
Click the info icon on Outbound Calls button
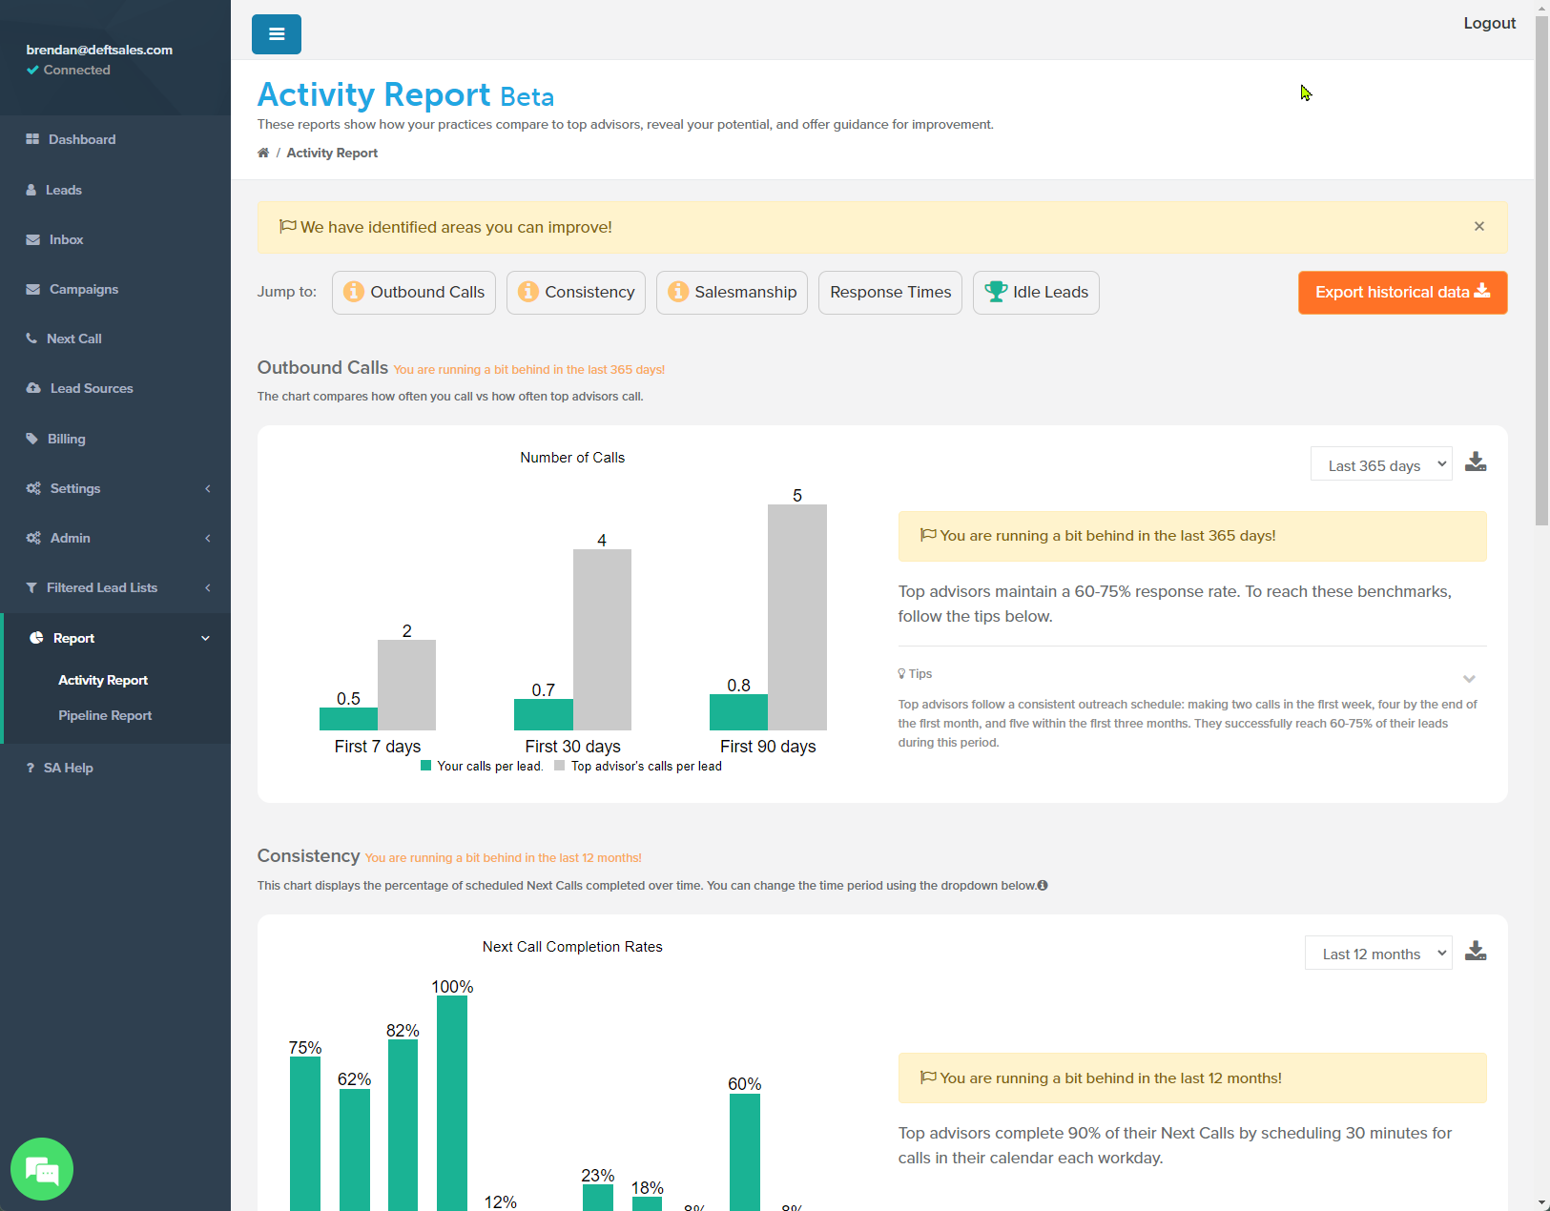coord(354,292)
